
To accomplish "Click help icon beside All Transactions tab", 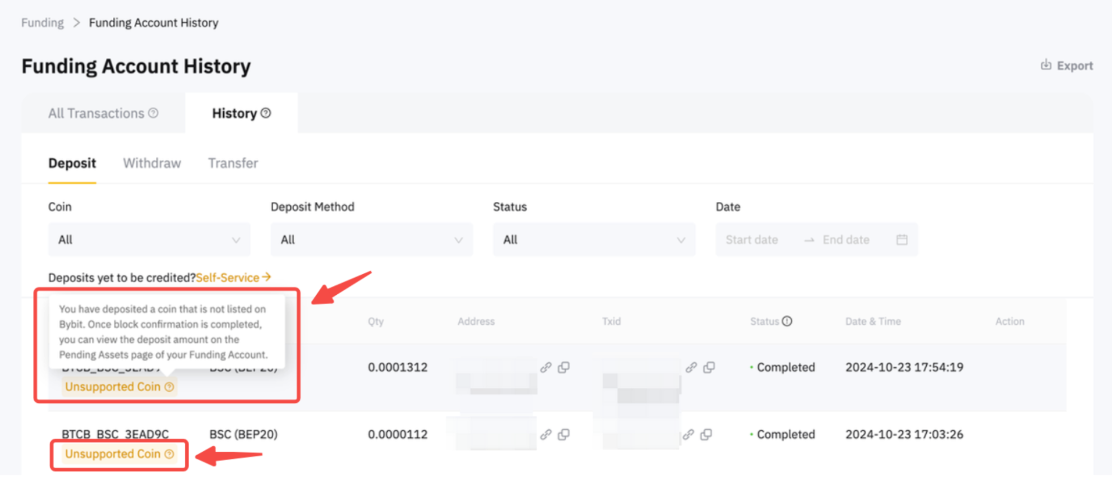I will coord(153,113).
